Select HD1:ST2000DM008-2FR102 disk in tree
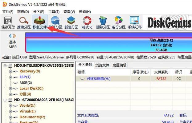 pyautogui.click(x=44, y=100)
